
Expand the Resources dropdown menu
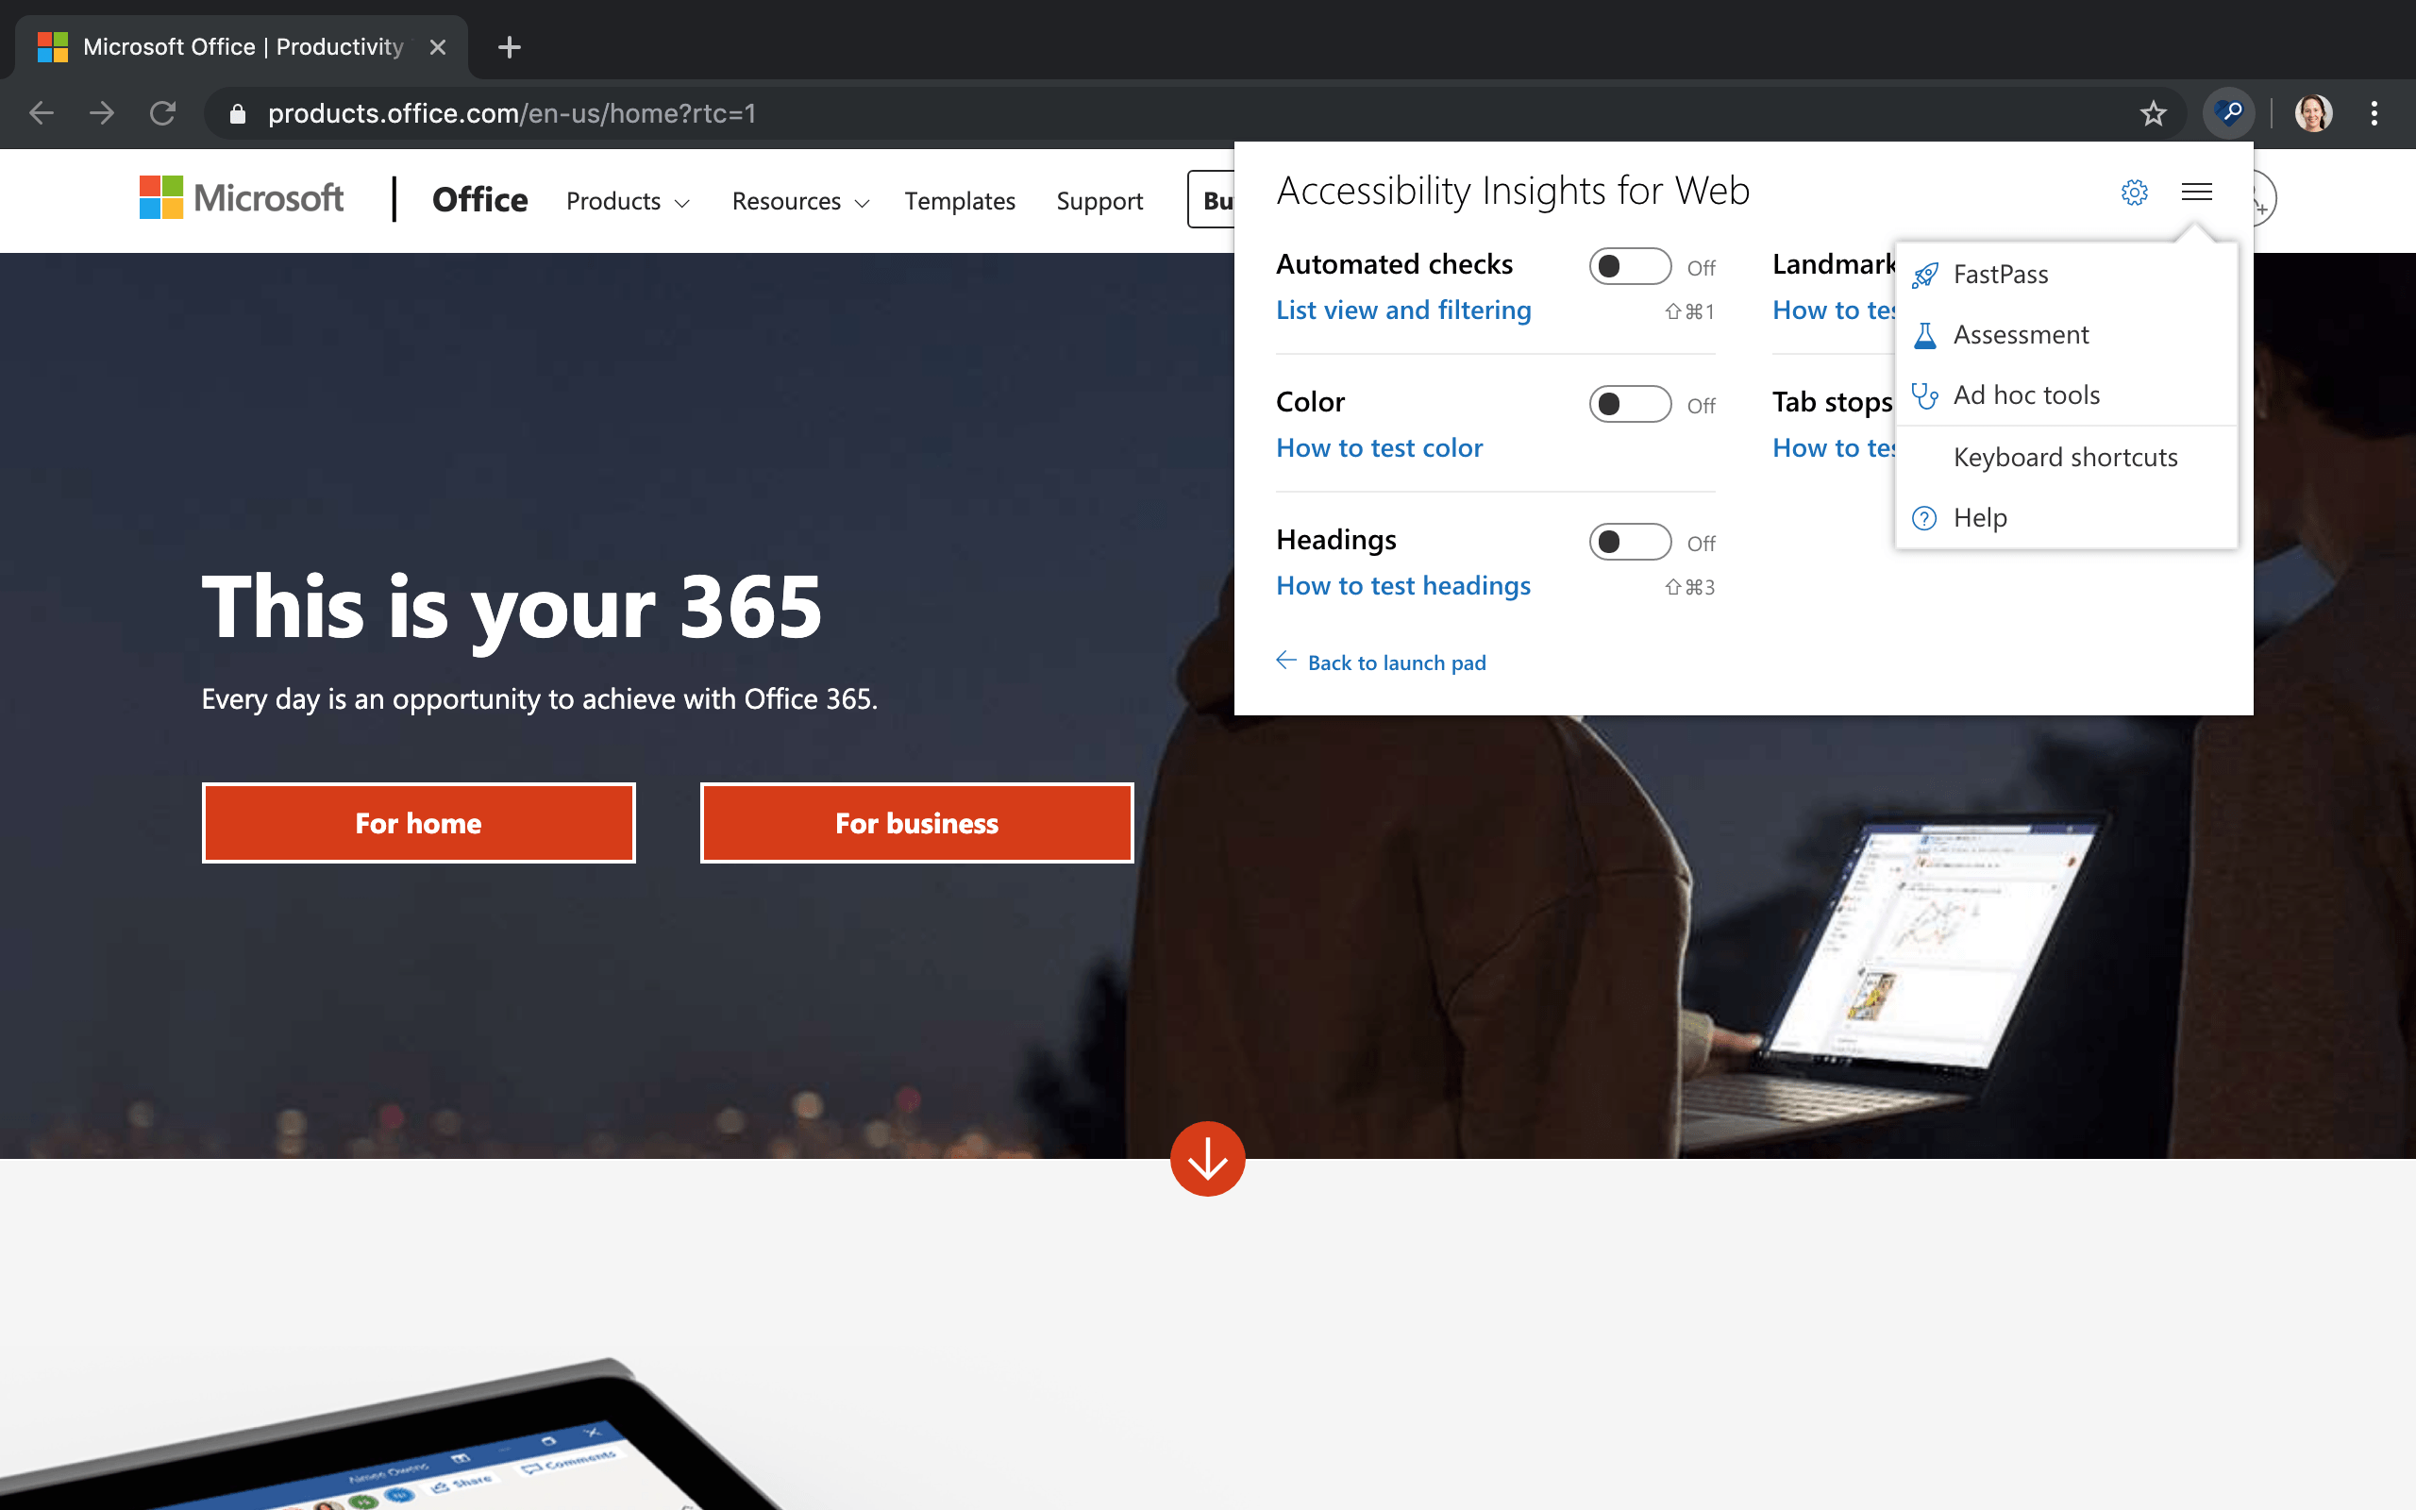800,200
